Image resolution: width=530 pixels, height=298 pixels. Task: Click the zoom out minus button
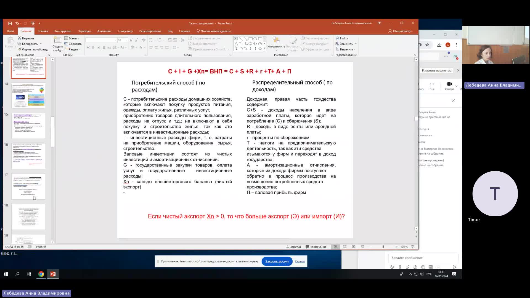click(369, 247)
